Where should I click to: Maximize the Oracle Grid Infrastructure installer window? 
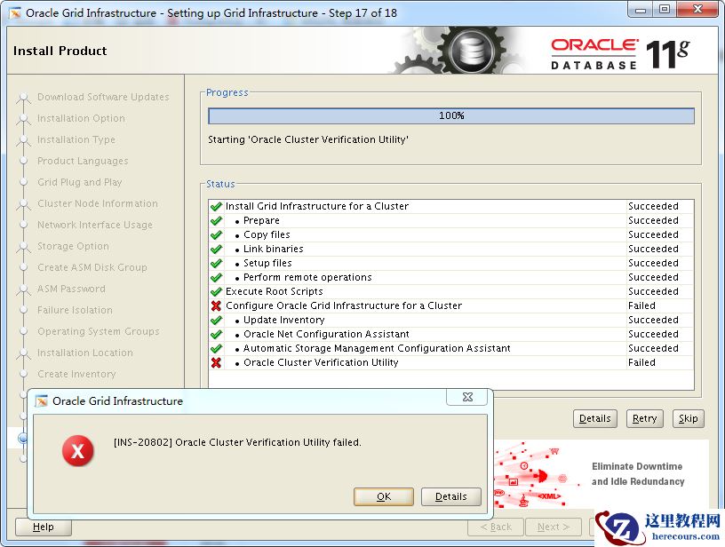pos(664,10)
